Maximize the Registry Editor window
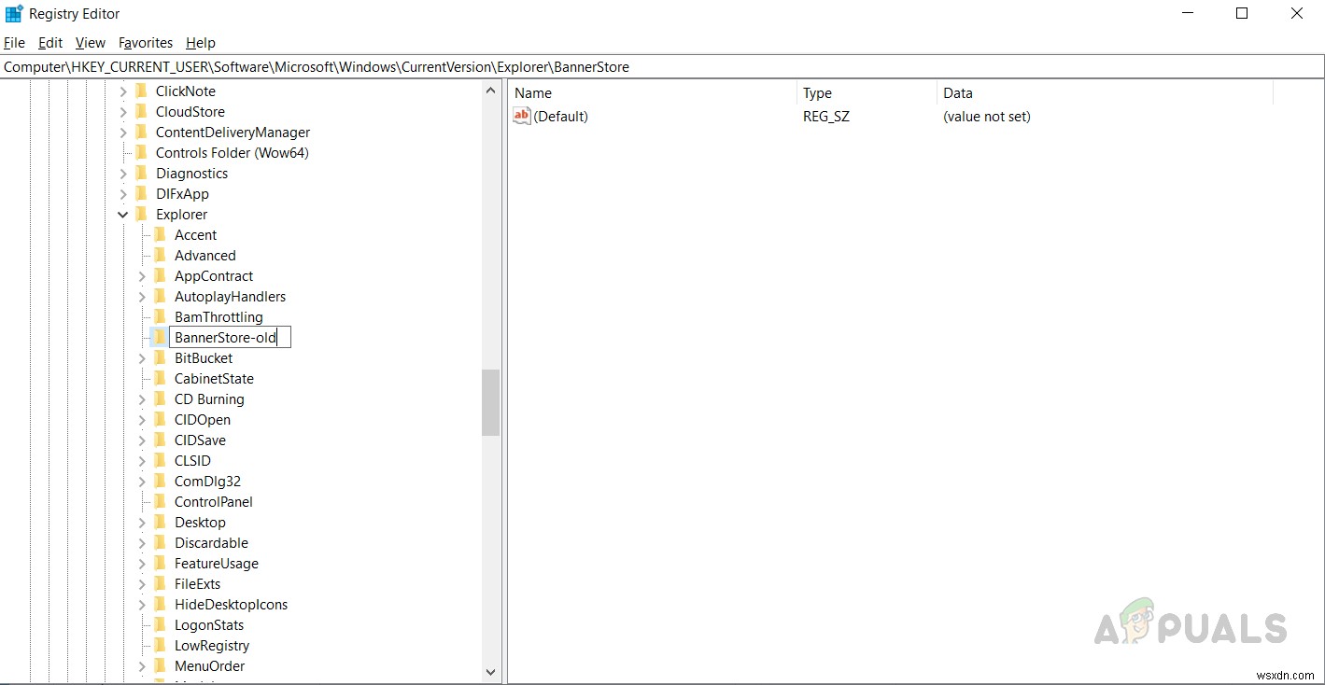Image resolution: width=1325 pixels, height=685 pixels. tap(1241, 13)
